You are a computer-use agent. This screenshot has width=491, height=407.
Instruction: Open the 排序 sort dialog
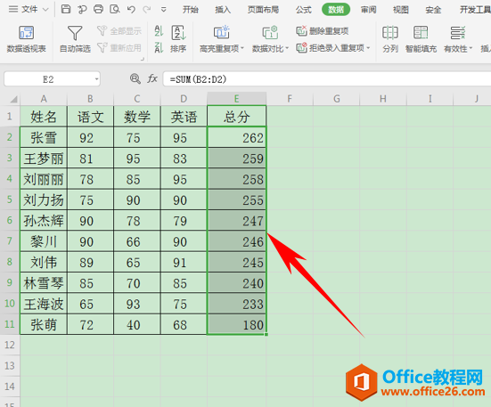point(178,39)
